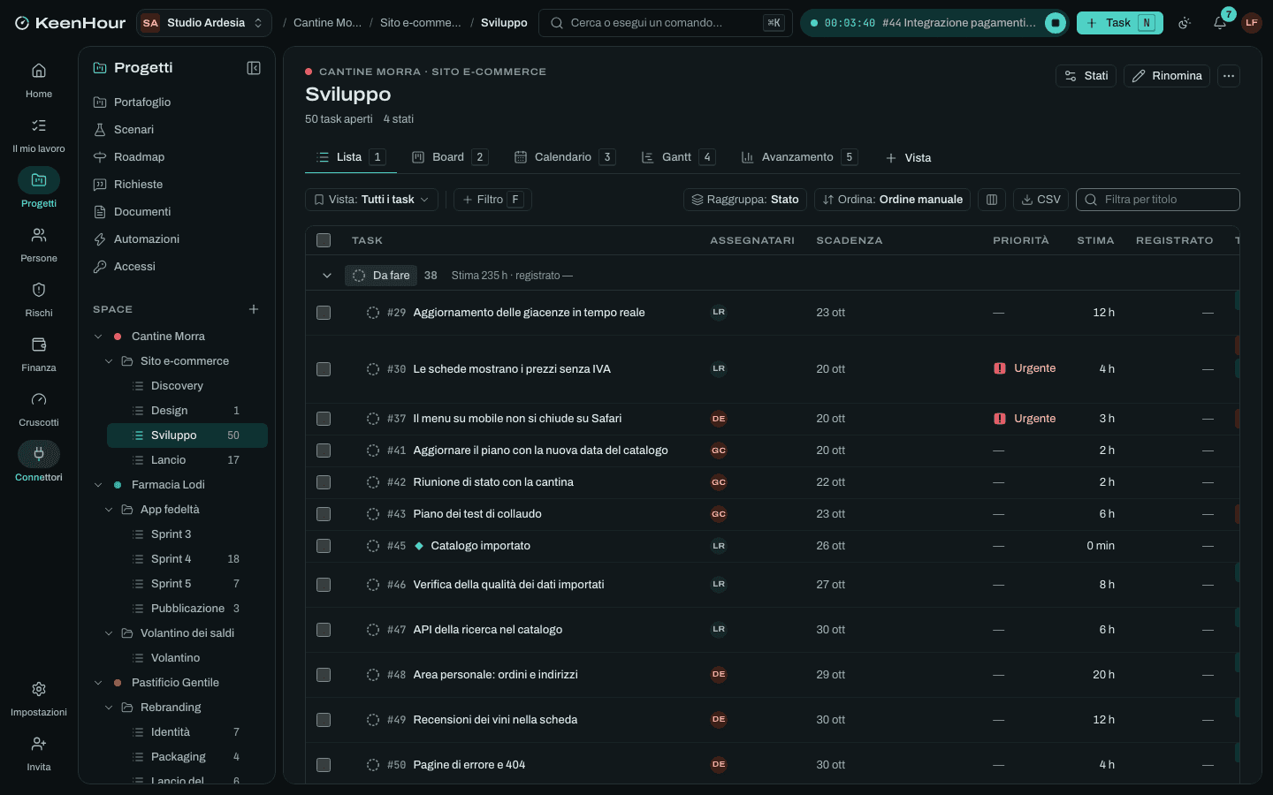The height and width of the screenshot is (795, 1273).
Task: Select all tasks via the header checkbox
Action: coord(324,240)
